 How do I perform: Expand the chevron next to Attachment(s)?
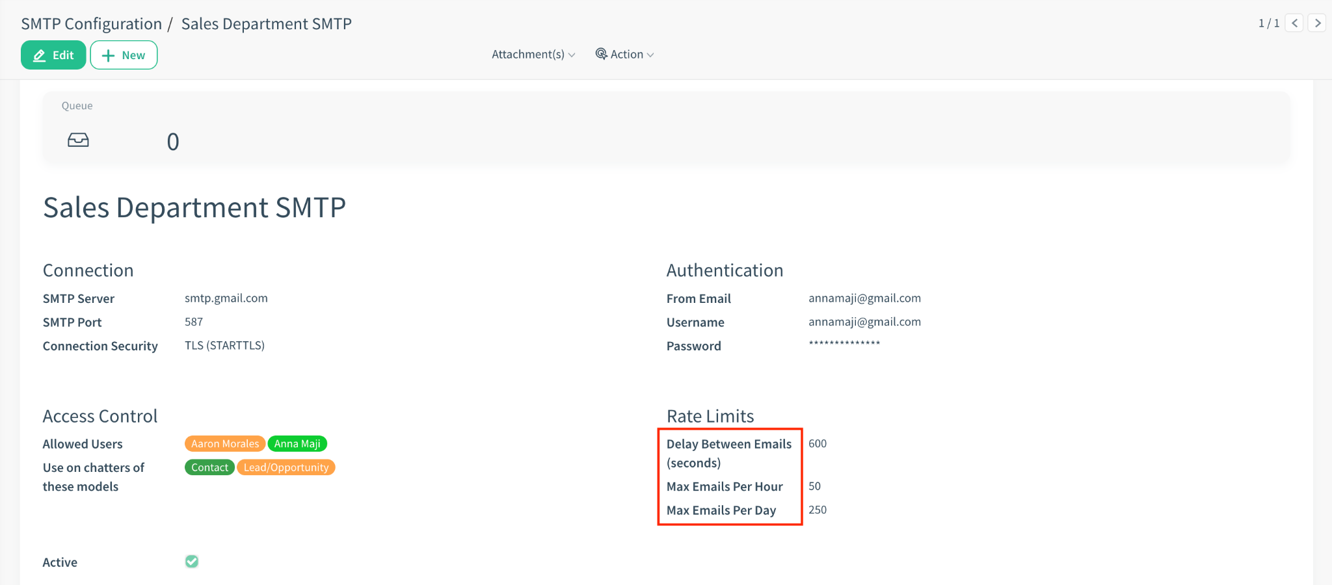click(572, 55)
